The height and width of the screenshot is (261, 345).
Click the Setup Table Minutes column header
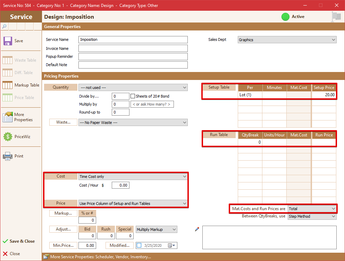click(275, 88)
